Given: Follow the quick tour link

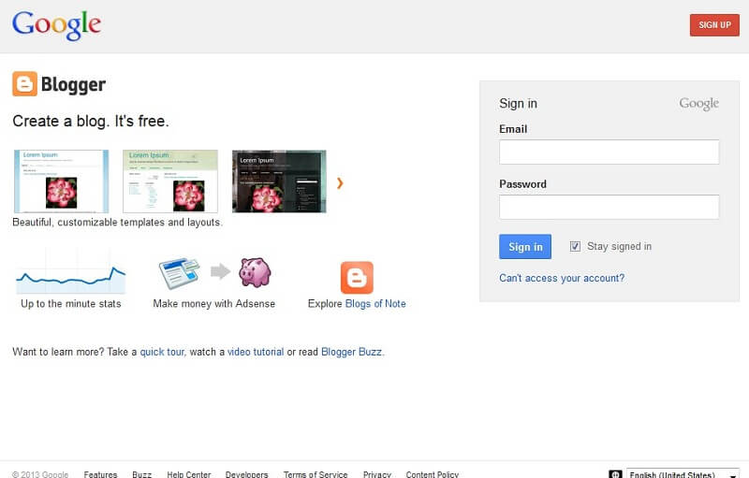Looking at the screenshot, I should (162, 352).
